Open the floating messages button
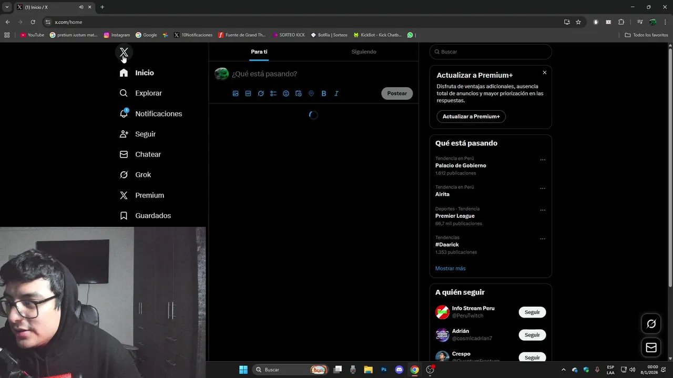The image size is (673, 378). pyautogui.click(x=651, y=348)
